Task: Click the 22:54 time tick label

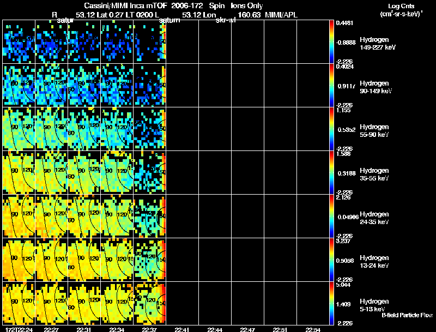Action: pyautogui.click(x=312, y=329)
